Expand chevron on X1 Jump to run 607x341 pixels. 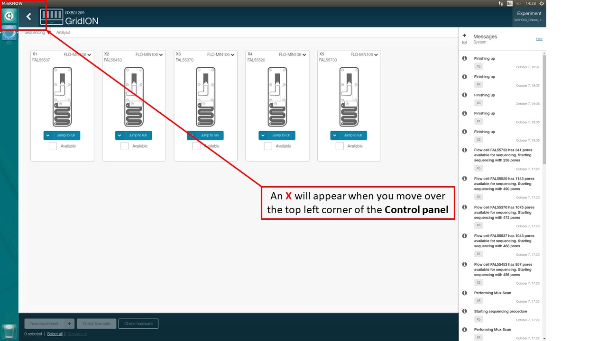[x=48, y=135]
